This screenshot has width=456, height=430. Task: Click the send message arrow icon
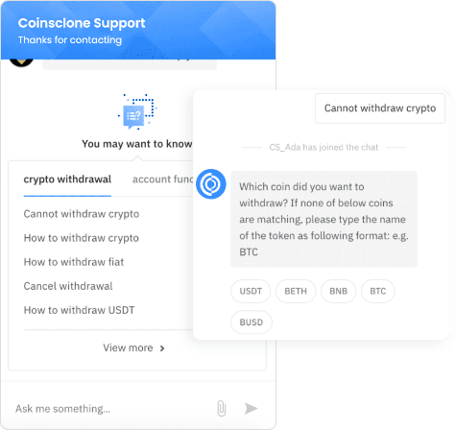tap(251, 408)
